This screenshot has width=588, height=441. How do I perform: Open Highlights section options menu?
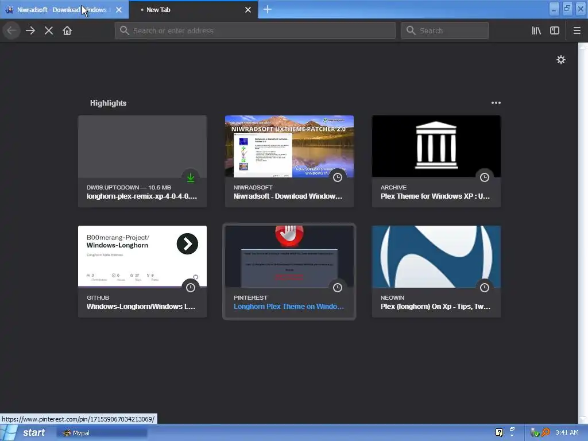(x=496, y=103)
